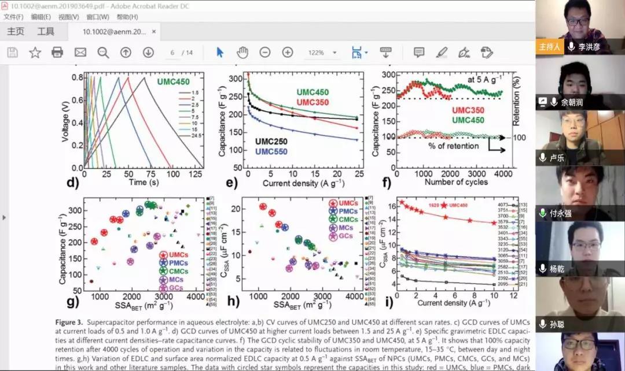The image size is (625, 371).
Task: Click the save file icon
Action: 12,53
